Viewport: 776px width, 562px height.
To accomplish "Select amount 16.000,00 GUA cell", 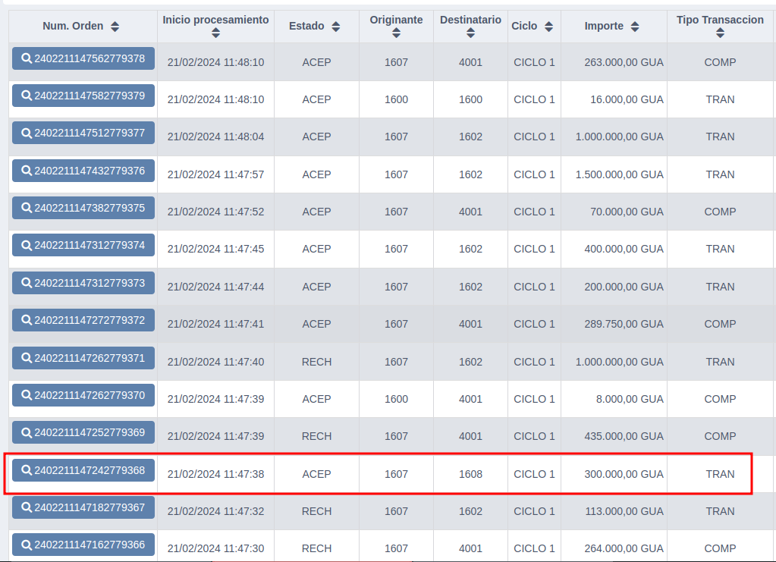I will [x=614, y=99].
